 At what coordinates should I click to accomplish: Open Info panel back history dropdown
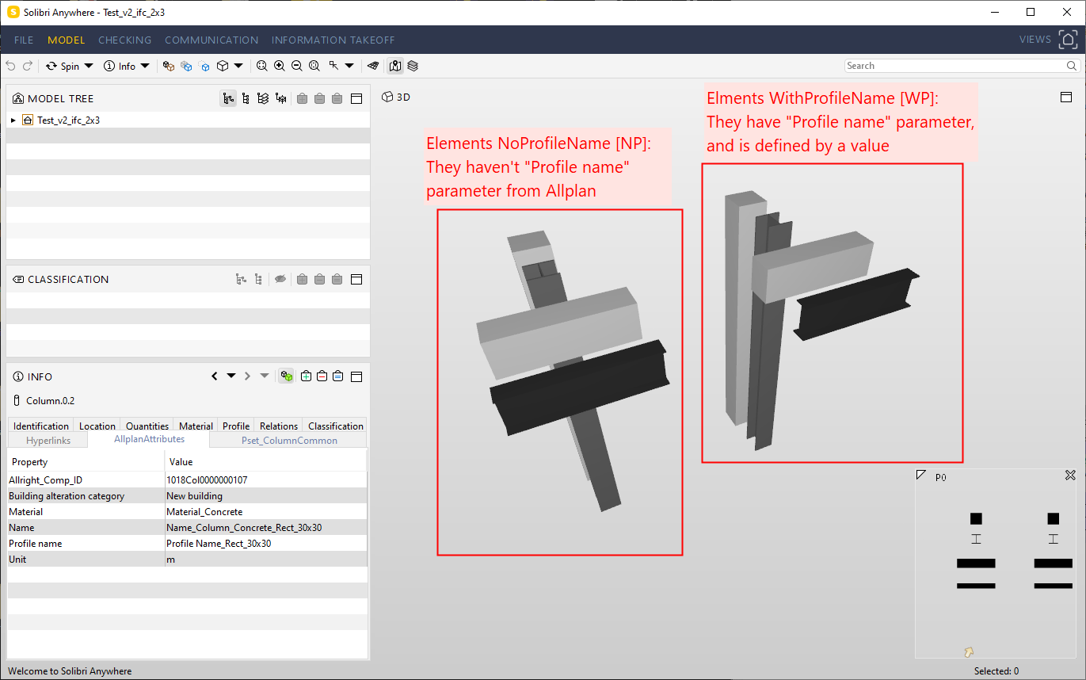(x=231, y=376)
